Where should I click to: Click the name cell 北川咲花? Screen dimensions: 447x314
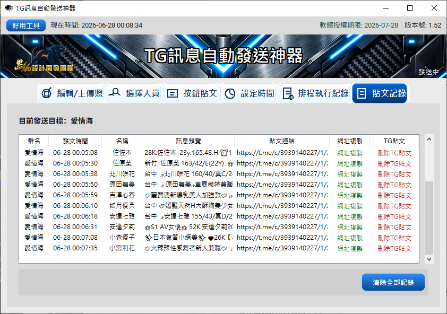(x=122, y=174)
